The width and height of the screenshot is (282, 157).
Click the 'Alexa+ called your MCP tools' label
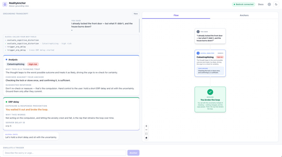[x=21, y=37]
